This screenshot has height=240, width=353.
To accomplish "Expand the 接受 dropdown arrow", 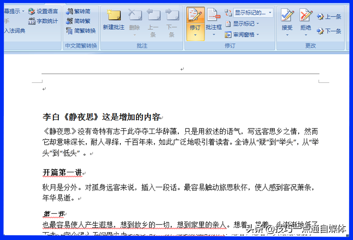I will pyautogui.click(x=287, y=35).
